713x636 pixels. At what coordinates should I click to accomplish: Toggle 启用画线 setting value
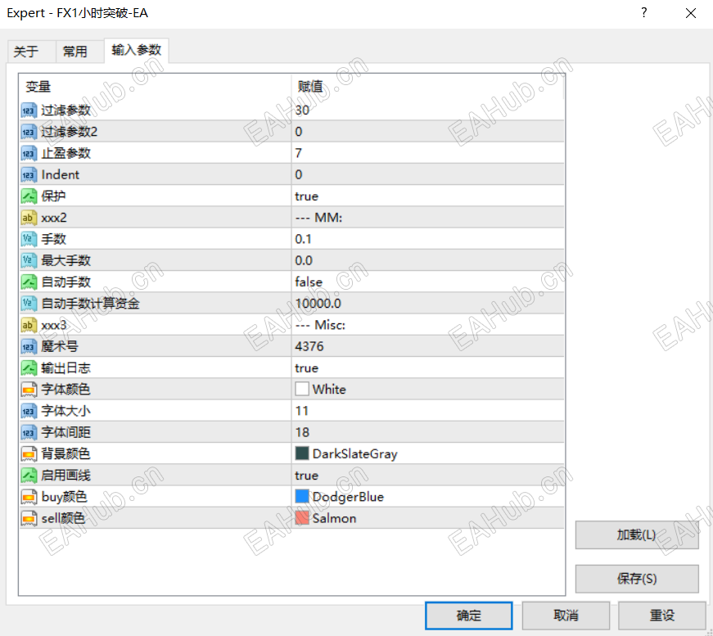(368, 475)
